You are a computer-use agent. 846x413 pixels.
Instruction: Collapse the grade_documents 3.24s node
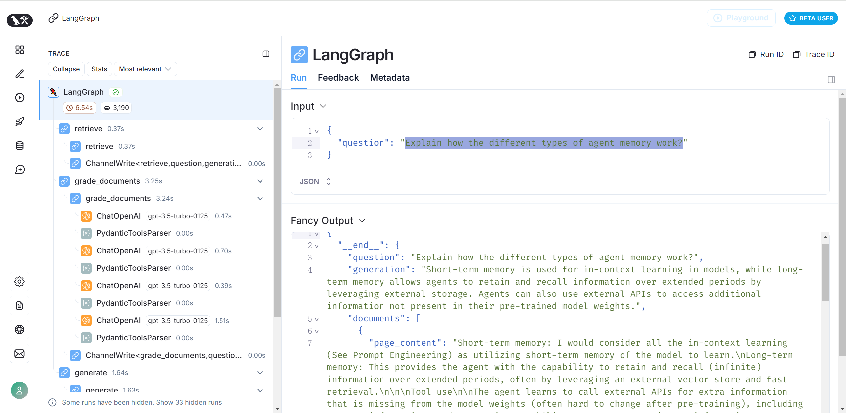pos(260,198)
